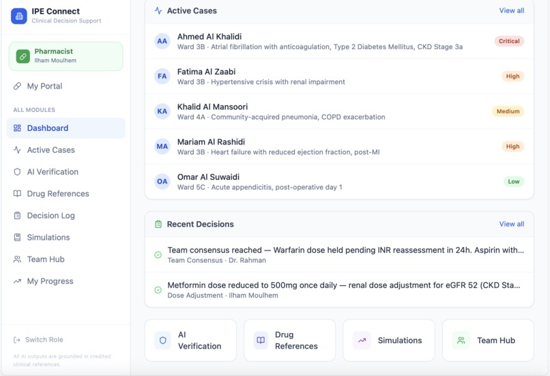The width and height of the screenshot is (550, 376).
Task: Click the Active Cases pulse icon in sidebar
Action: click(17, 149)
